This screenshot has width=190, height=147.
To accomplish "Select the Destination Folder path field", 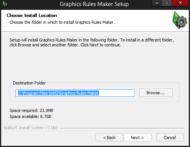I will (x=75, y=93).
